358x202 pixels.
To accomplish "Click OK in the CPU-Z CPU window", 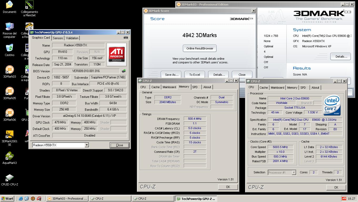I will tap(336, 187).
